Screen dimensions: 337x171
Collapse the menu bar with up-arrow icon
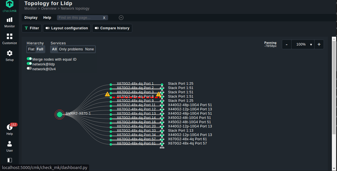(x=121, y=18)
